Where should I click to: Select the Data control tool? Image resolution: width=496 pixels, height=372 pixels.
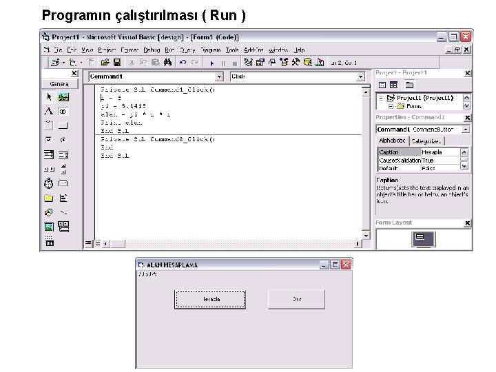pyautogui.click(x=63, y=227)
